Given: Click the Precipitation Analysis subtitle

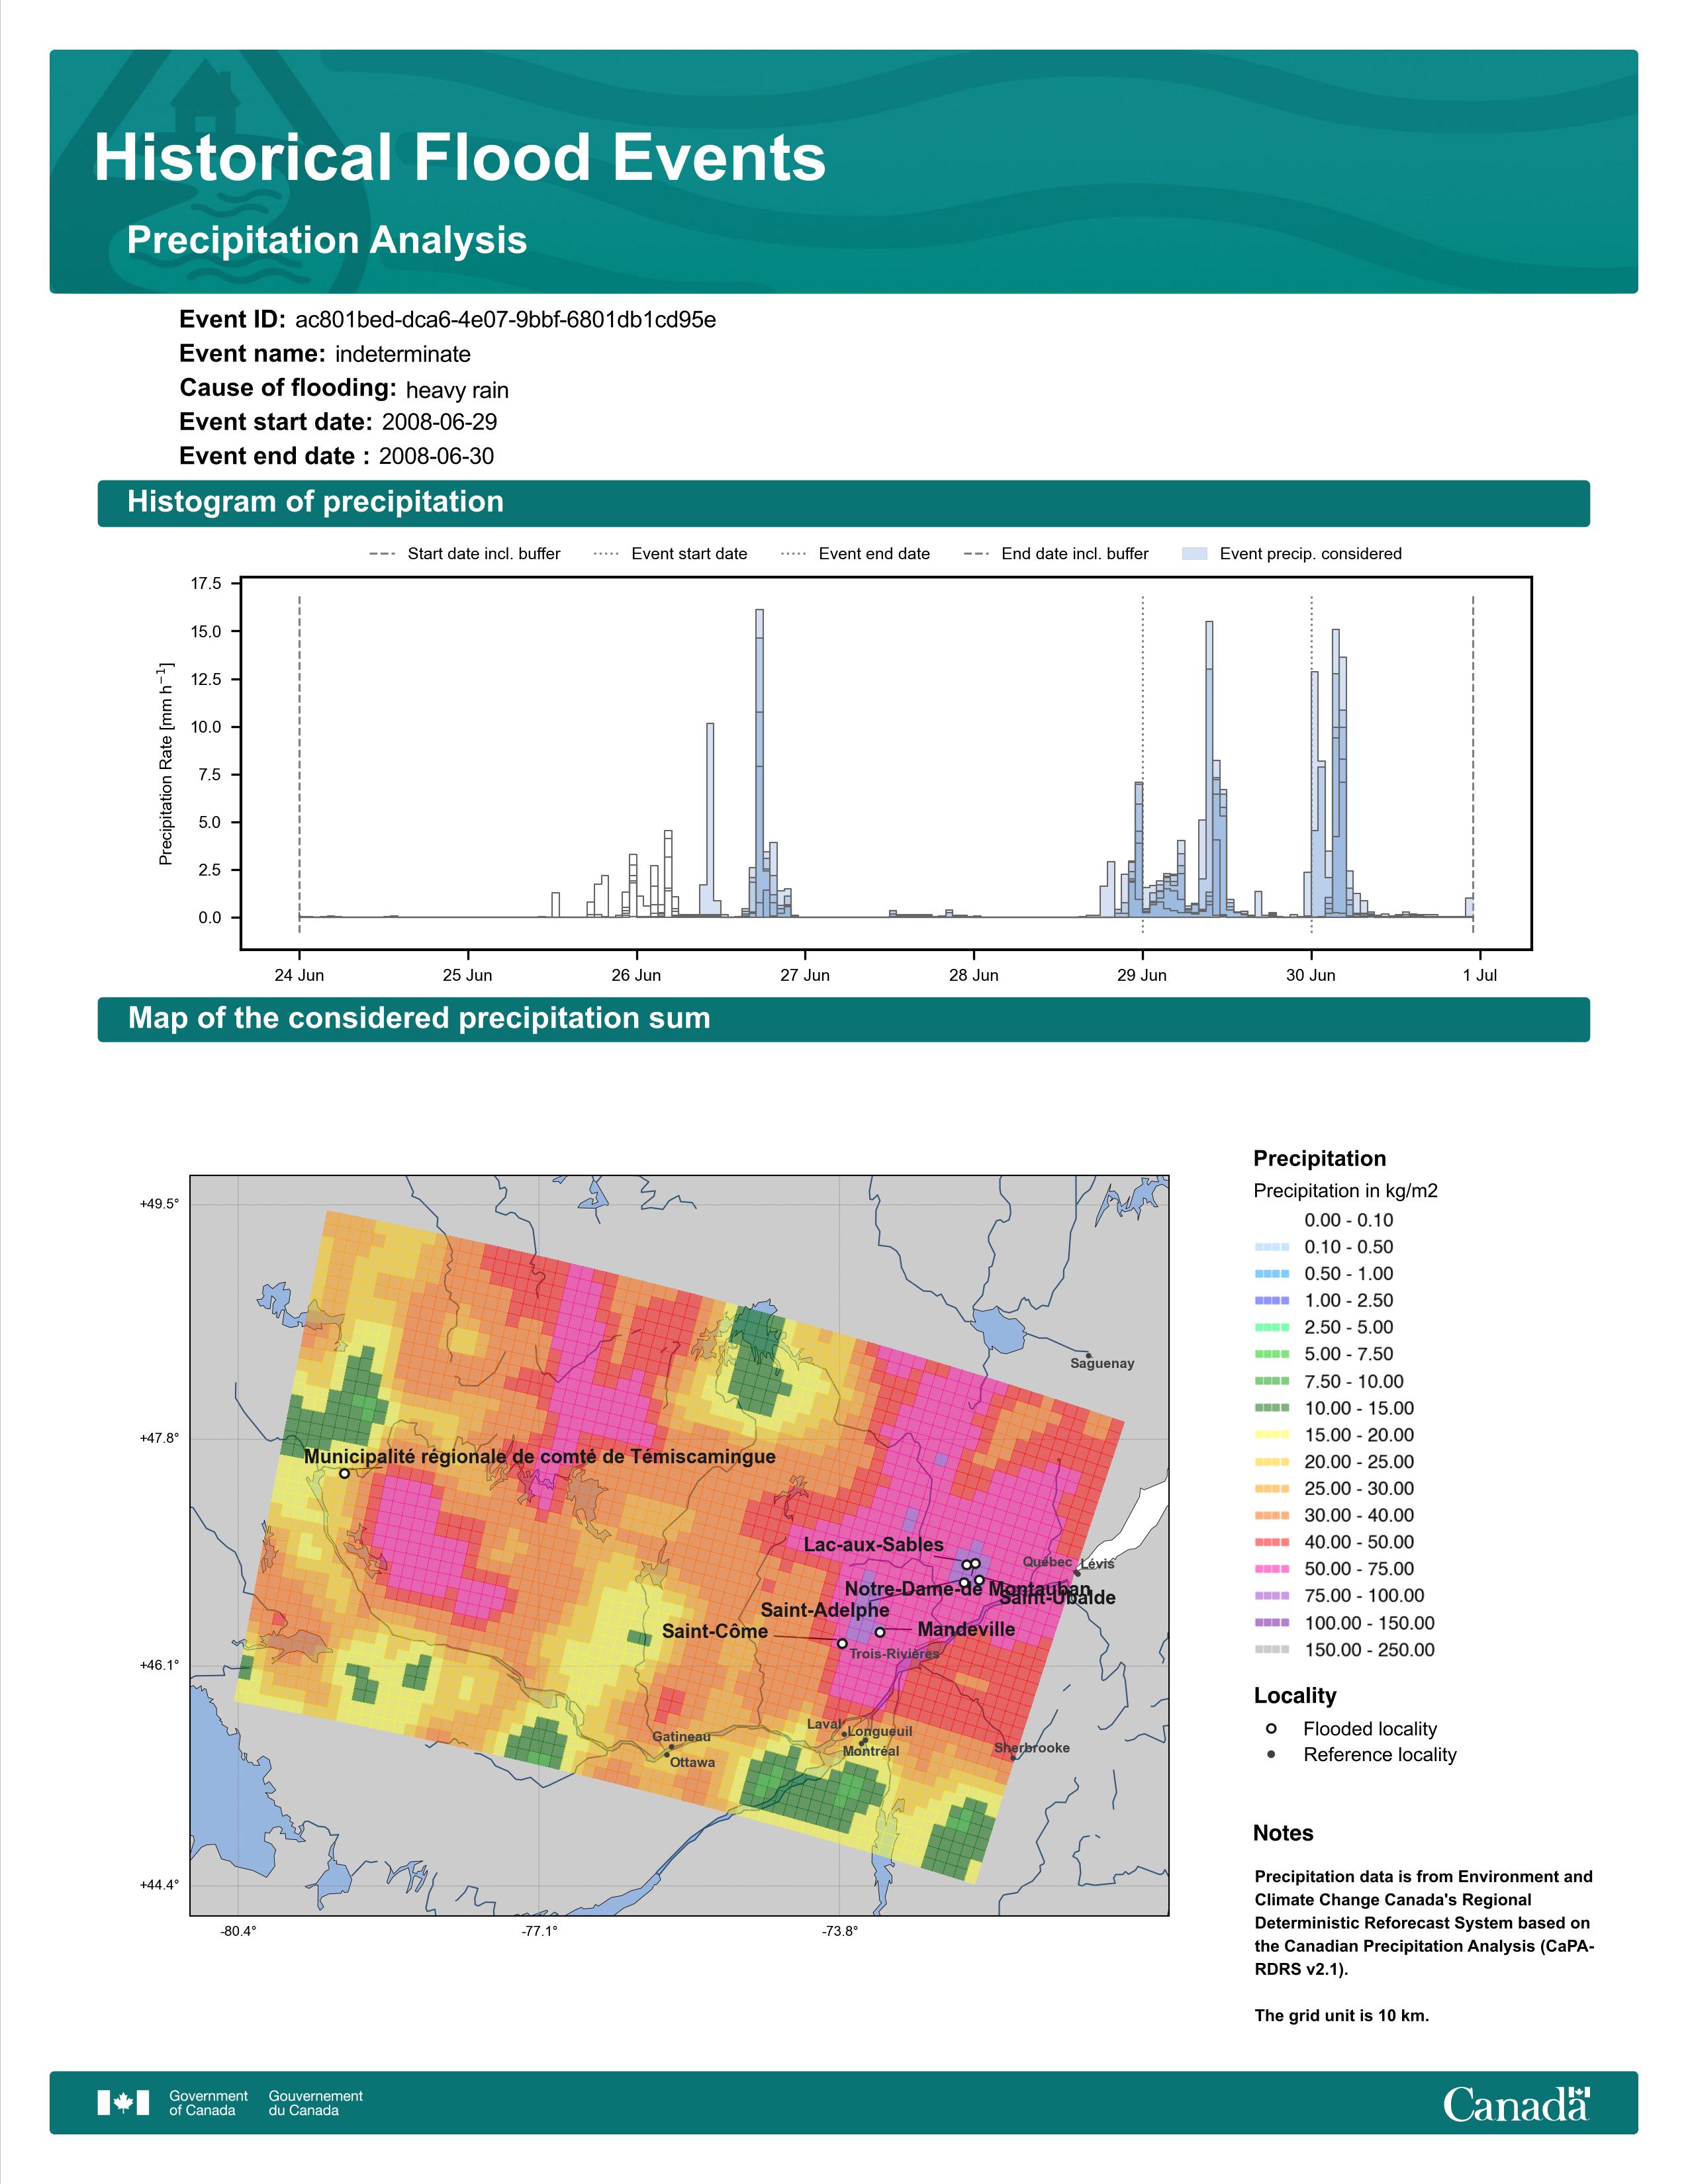Looking at the screenshot, I should (327, 241).
